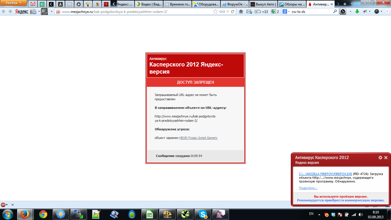
Task: Open the Adblock Plus icon in the add-on bar
Action: coord(3,205)
